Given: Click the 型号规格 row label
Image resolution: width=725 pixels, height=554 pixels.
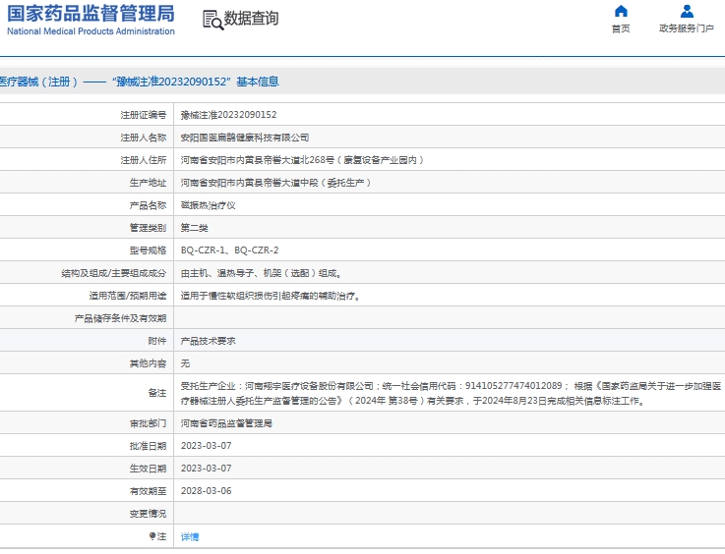Looking at the screenshot, I should pos(148,250).
